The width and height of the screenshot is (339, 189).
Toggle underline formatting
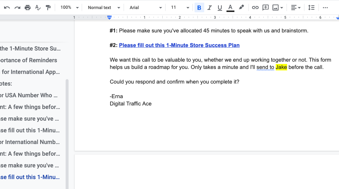pos(220,8)
